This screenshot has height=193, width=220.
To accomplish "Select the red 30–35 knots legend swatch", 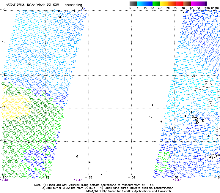I will (x=180, y=4).
